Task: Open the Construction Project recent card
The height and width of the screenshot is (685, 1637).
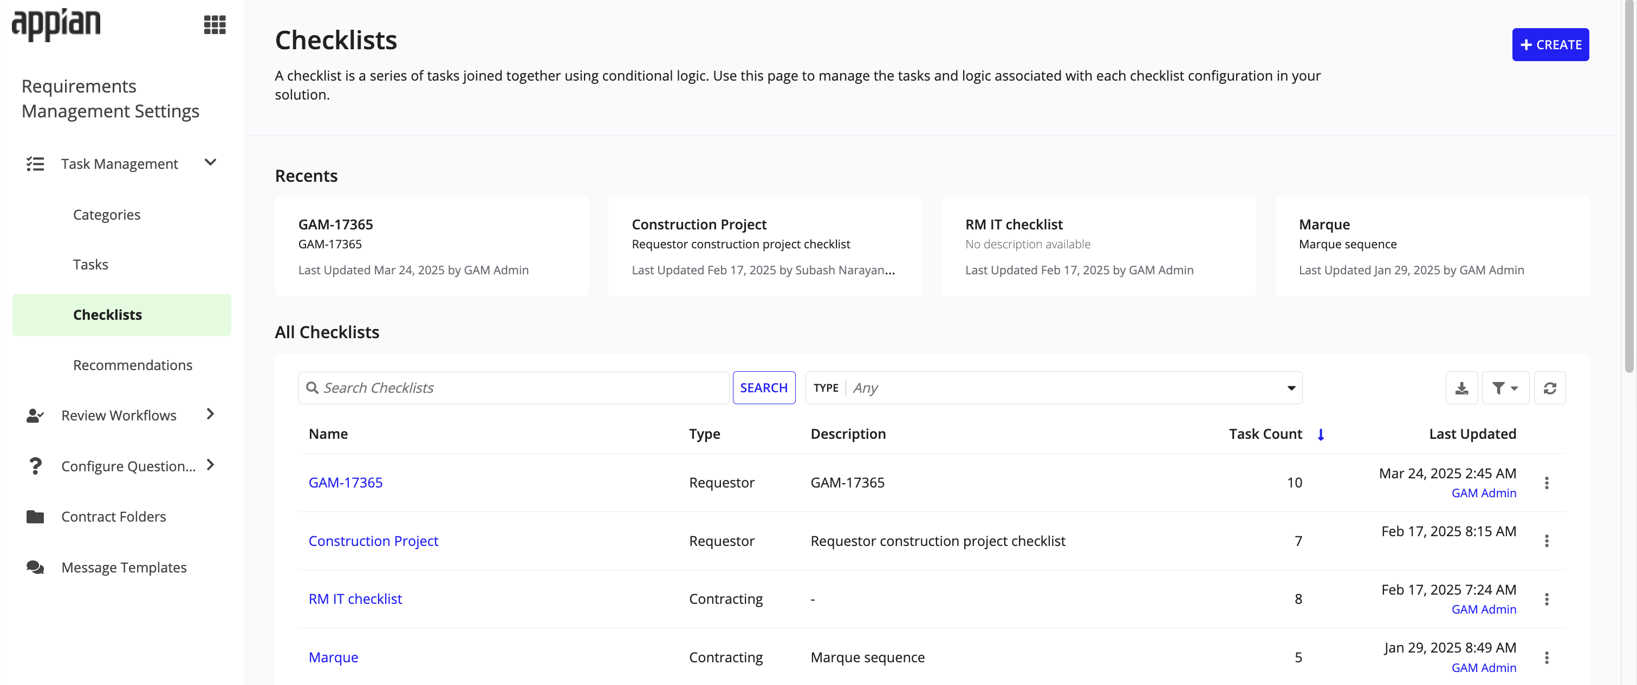Action: (x=765, y=246)
